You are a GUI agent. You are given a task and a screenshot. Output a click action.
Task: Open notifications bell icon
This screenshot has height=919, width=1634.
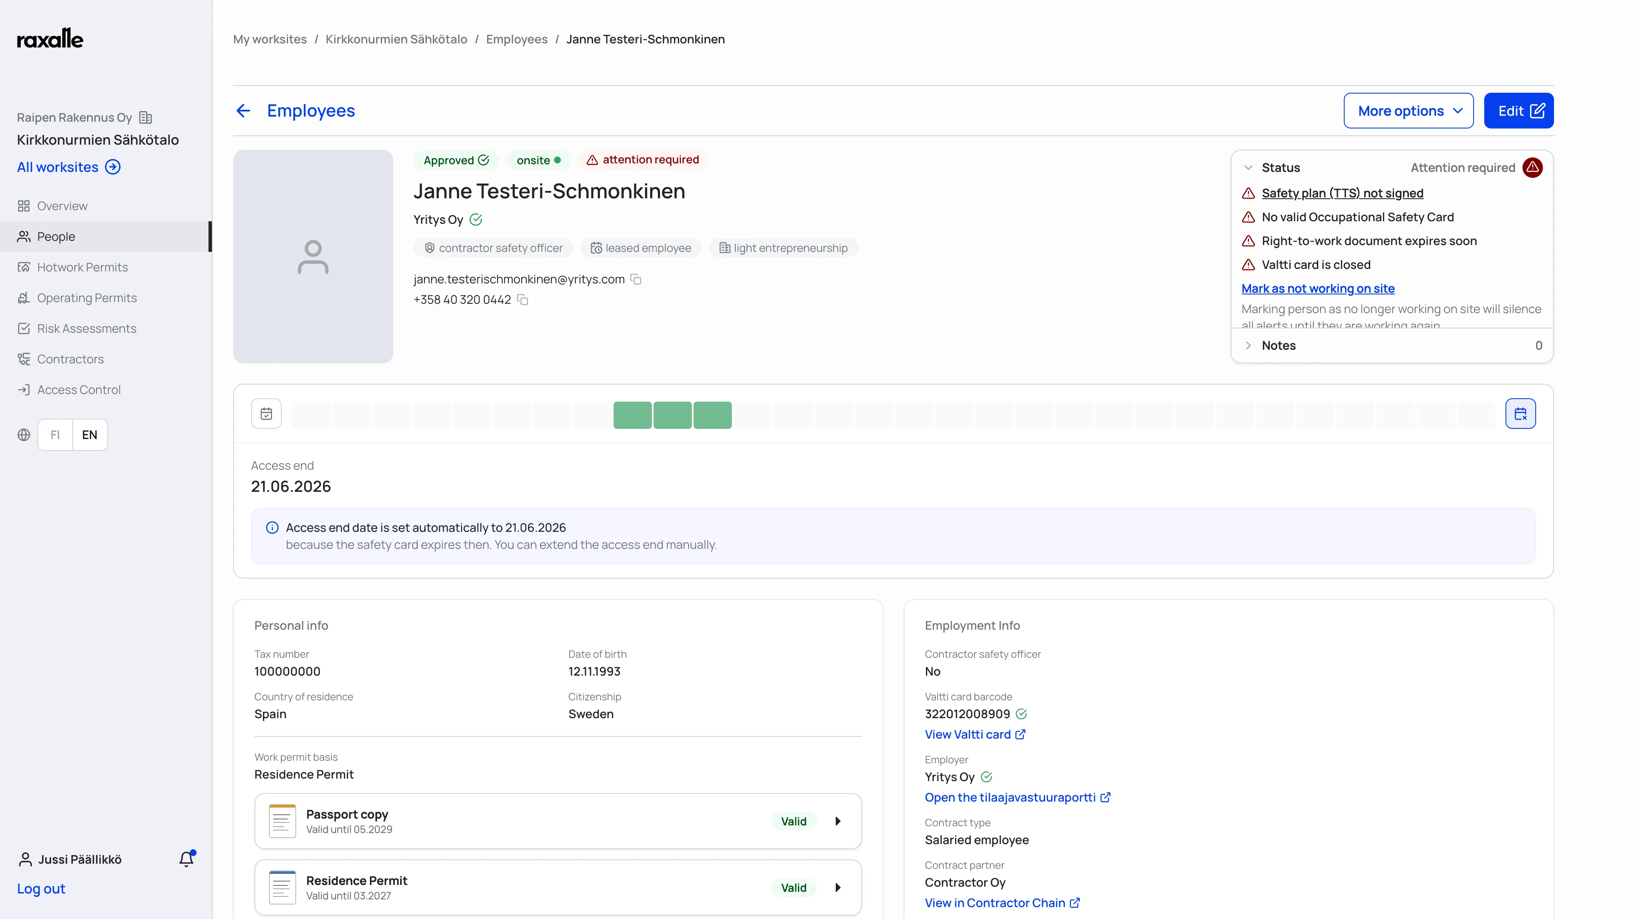186,859
